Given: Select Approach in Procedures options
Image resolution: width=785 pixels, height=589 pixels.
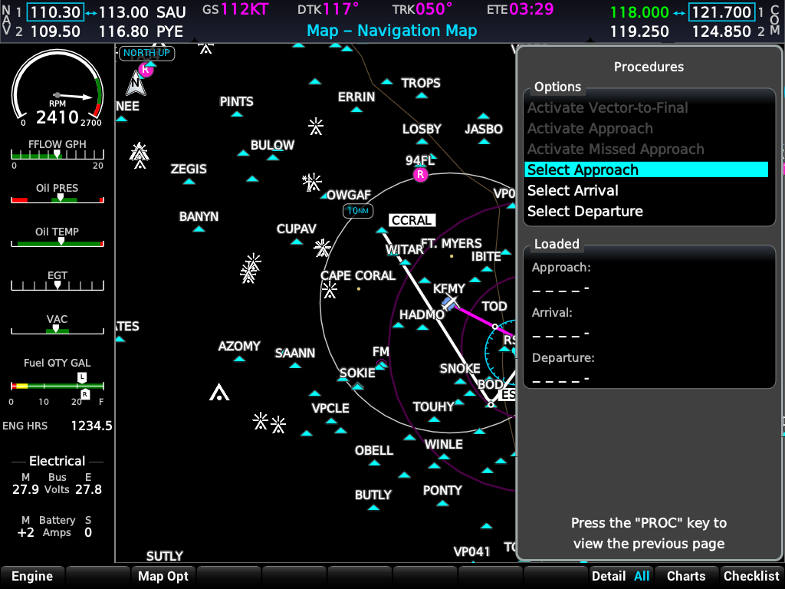Looking at the screenshot, I should pyautogui.click(x=645, y=169).
